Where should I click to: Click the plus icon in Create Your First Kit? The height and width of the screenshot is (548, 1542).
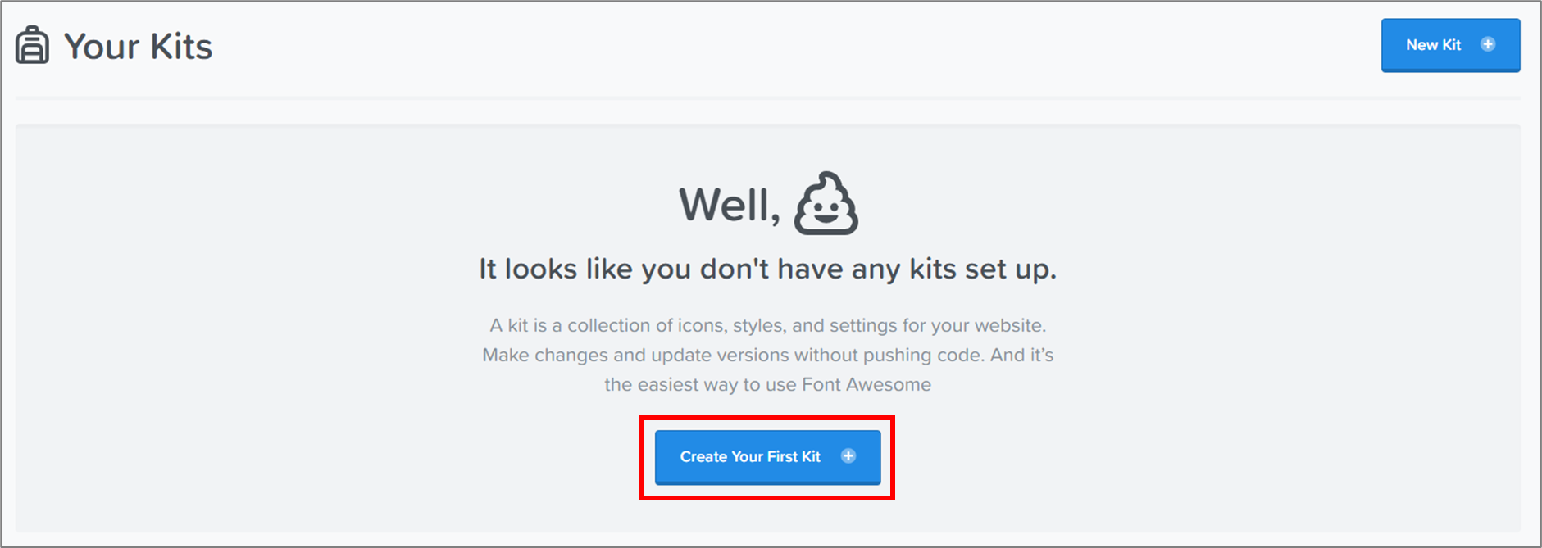tap(848, 455)
